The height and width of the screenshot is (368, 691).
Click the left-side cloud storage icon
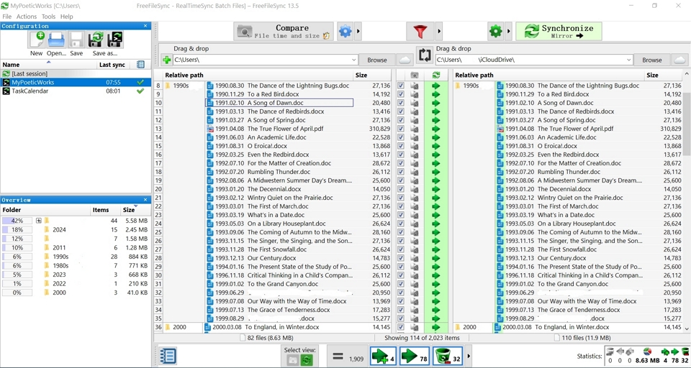405,60
